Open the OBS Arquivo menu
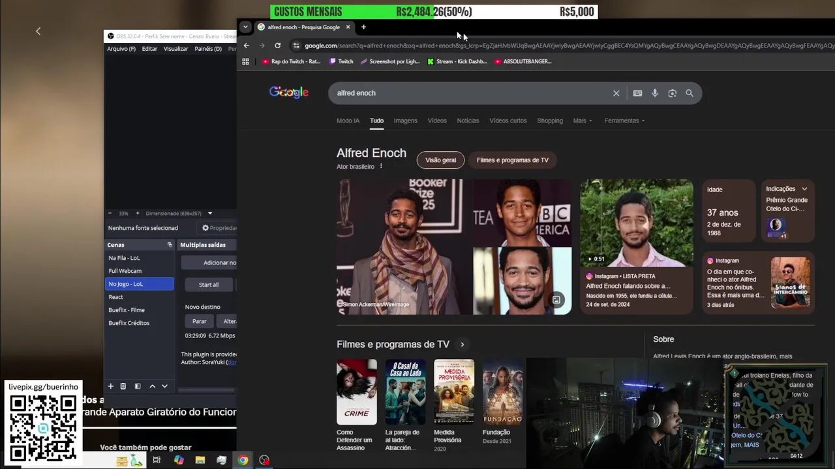This screenshot has width=835, height=469. tap(121, 49)
